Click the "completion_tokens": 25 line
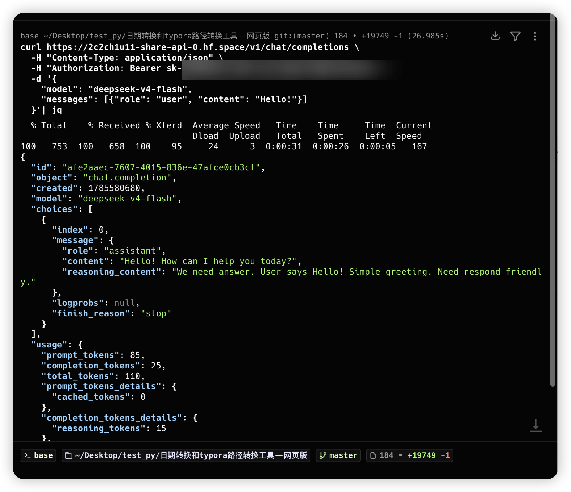The width and height of the screenshot is (571, 492). pos(103,366)
